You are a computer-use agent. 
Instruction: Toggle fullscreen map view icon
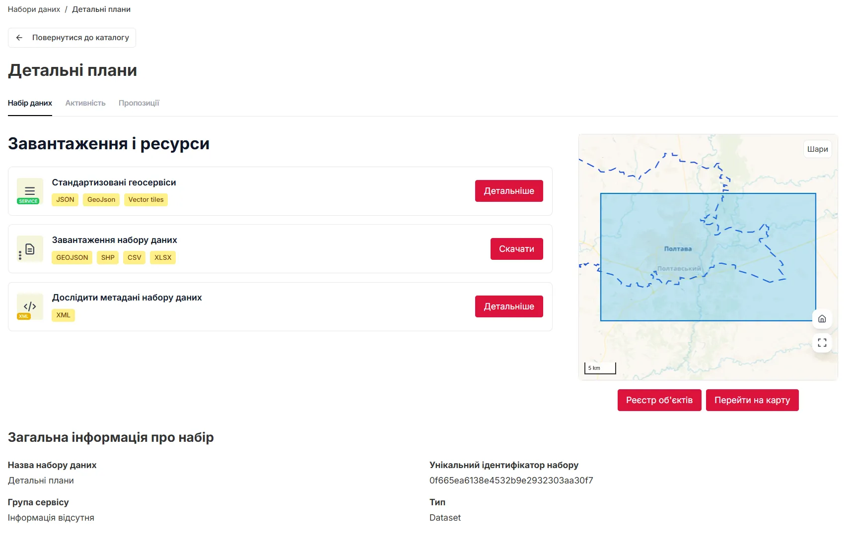[x=822, y=343]
